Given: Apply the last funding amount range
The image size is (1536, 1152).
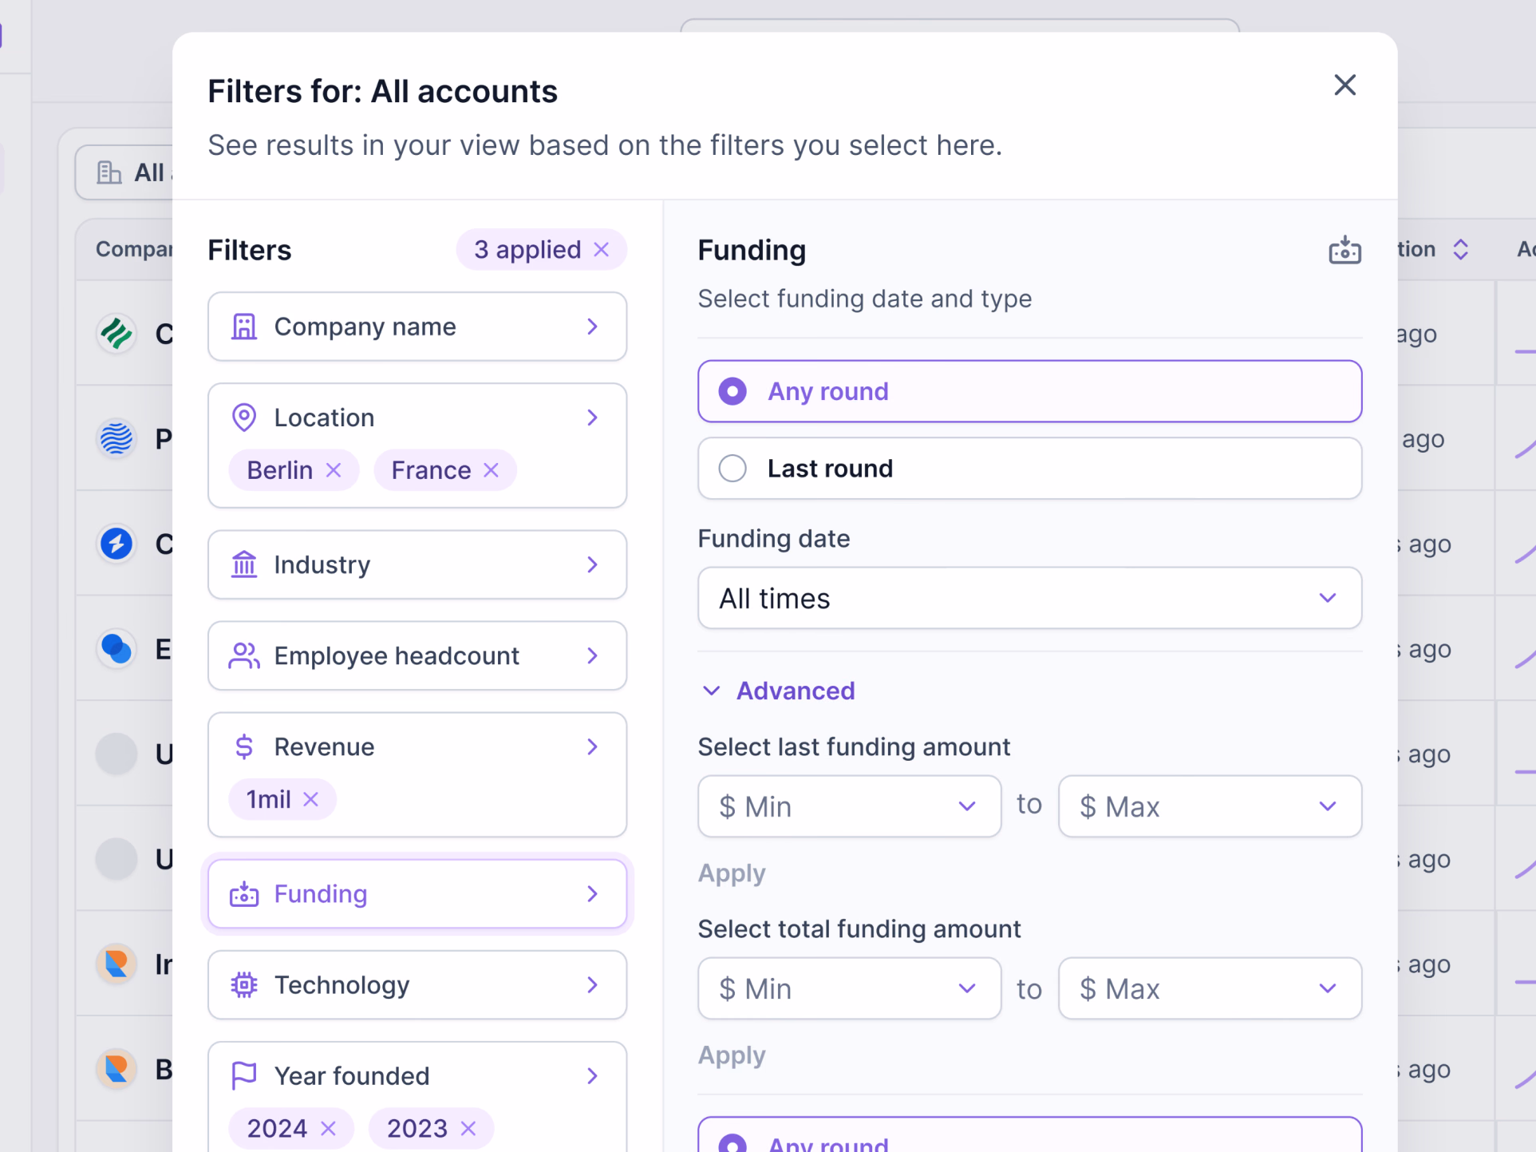Looking at the screenshot, I should pos(732,873).
